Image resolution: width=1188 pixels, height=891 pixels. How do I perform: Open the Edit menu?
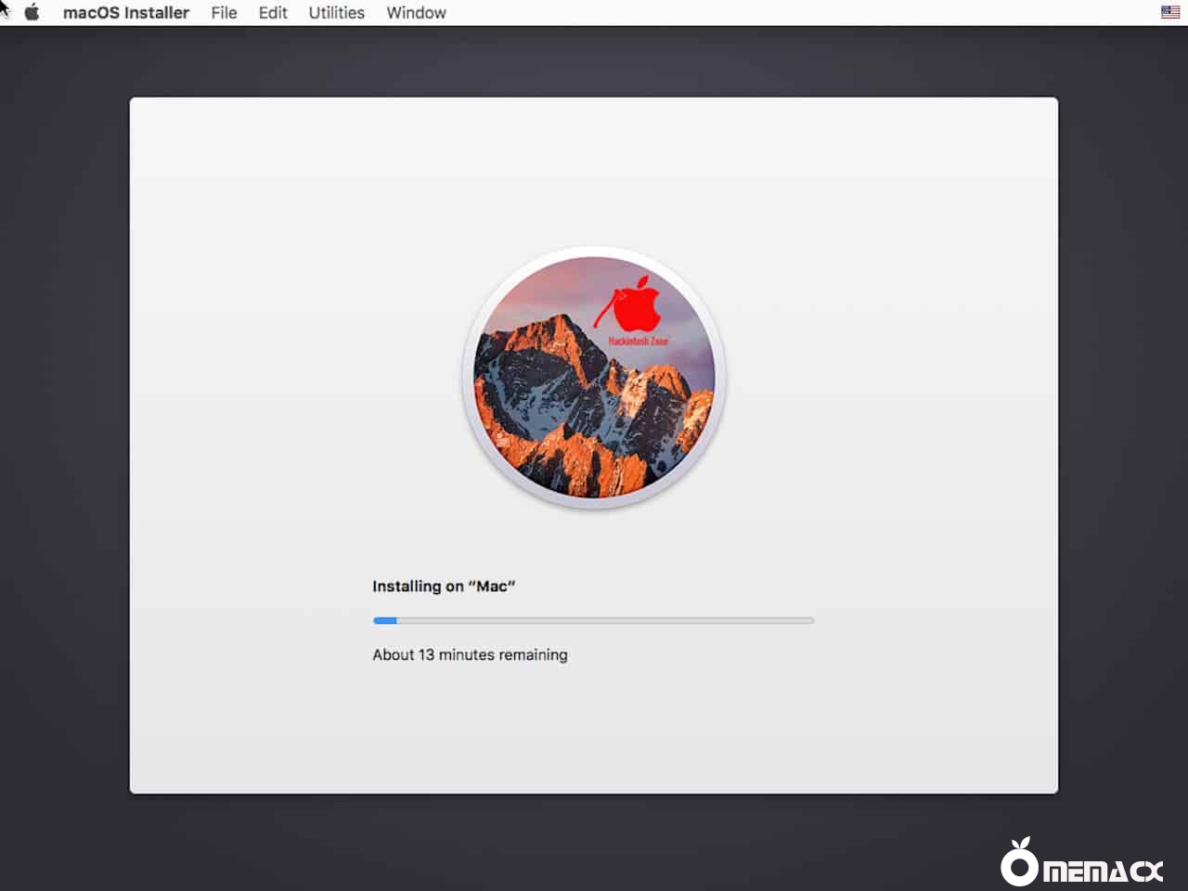(273, 13)
